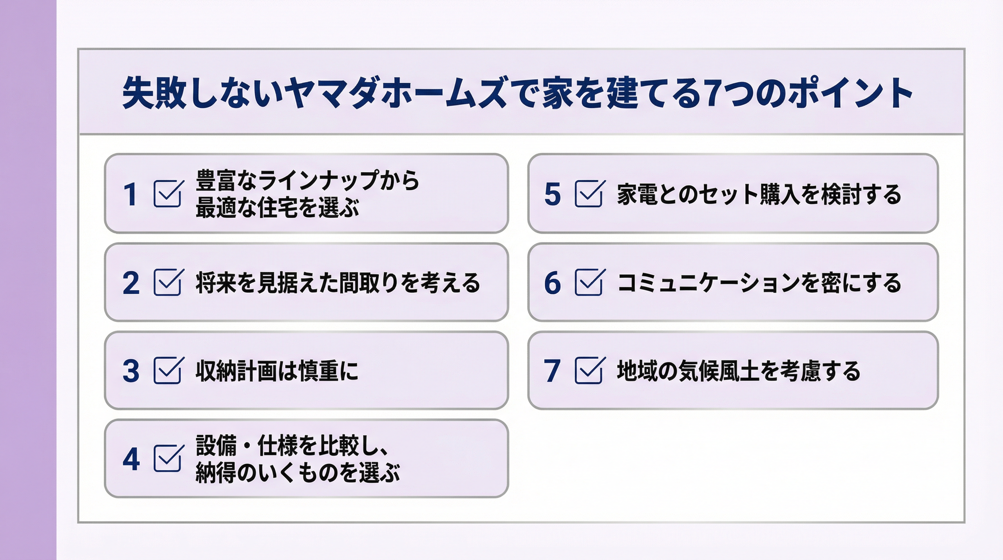Screen dimensions: 1003x560
Task: Select the 地域の気候風土を考慮する label
Action: click(738, 371)
